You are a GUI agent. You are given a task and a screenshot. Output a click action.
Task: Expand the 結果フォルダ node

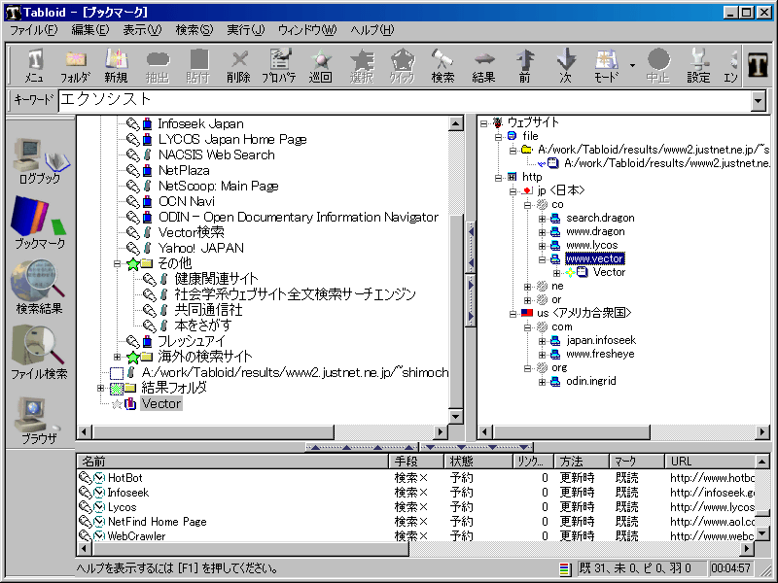coord(101,388)
